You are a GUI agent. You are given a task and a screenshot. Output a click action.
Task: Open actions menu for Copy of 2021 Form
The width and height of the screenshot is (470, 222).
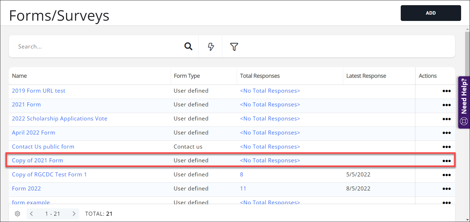(x=446, y=161)
